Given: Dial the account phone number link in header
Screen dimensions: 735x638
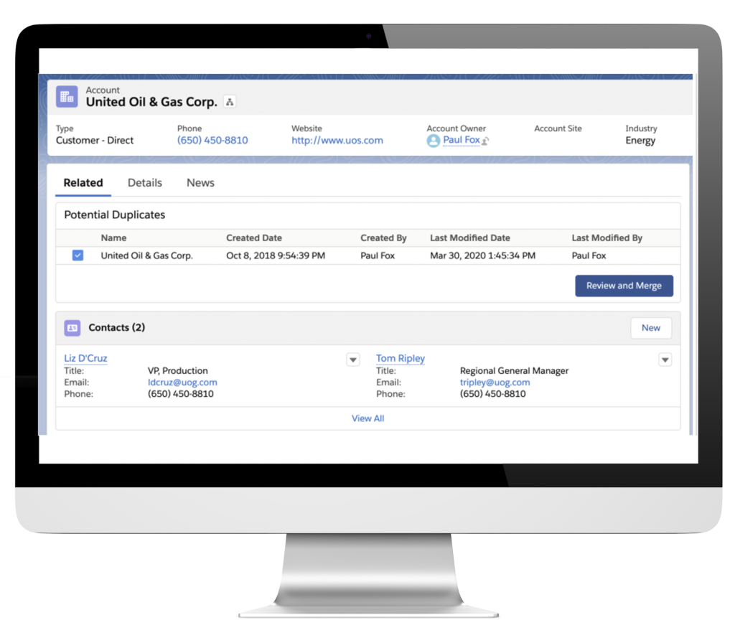Looking at the screenshot, I should coord(212,141).
